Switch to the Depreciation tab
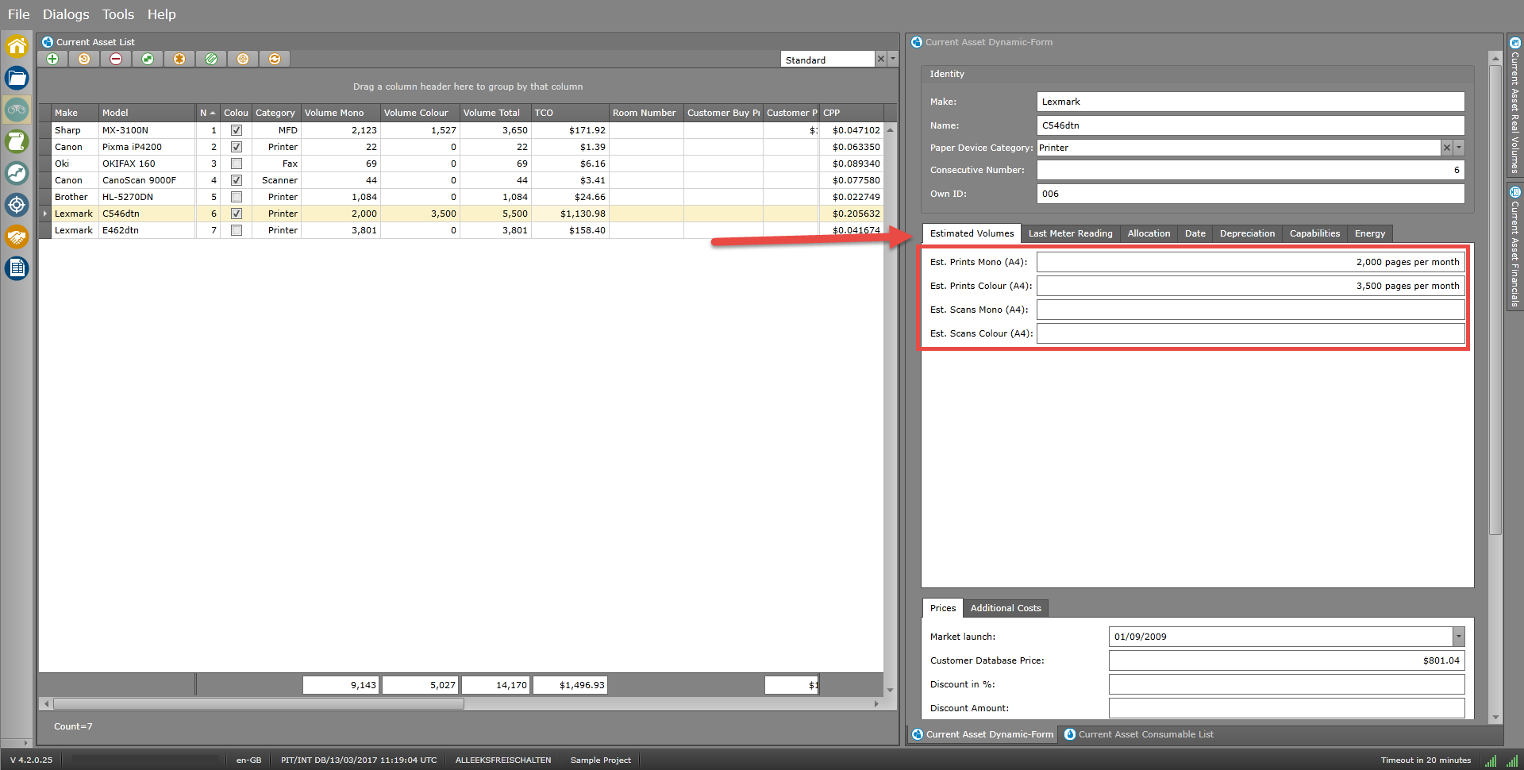This screenshot has width=1524, height=770. click(x=1247, y=233)
